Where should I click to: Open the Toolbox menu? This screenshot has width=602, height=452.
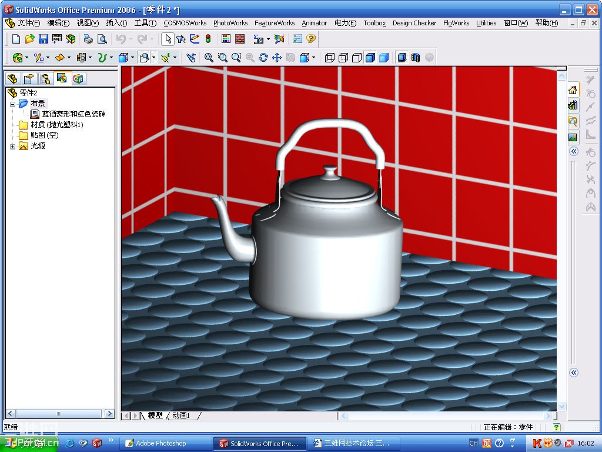(x=374, y=23)
